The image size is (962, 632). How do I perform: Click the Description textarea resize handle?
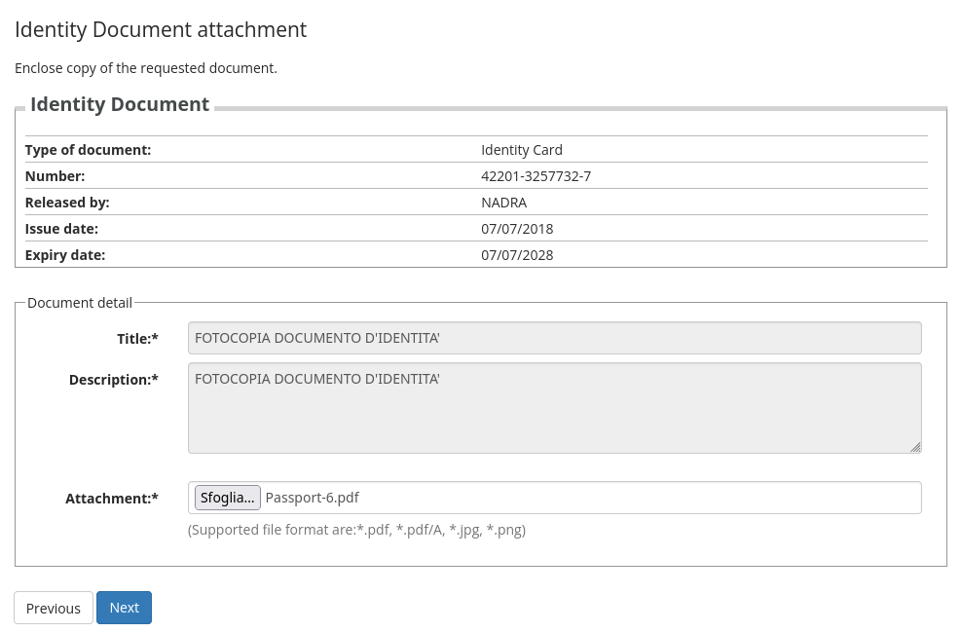[x=915, y=447]
